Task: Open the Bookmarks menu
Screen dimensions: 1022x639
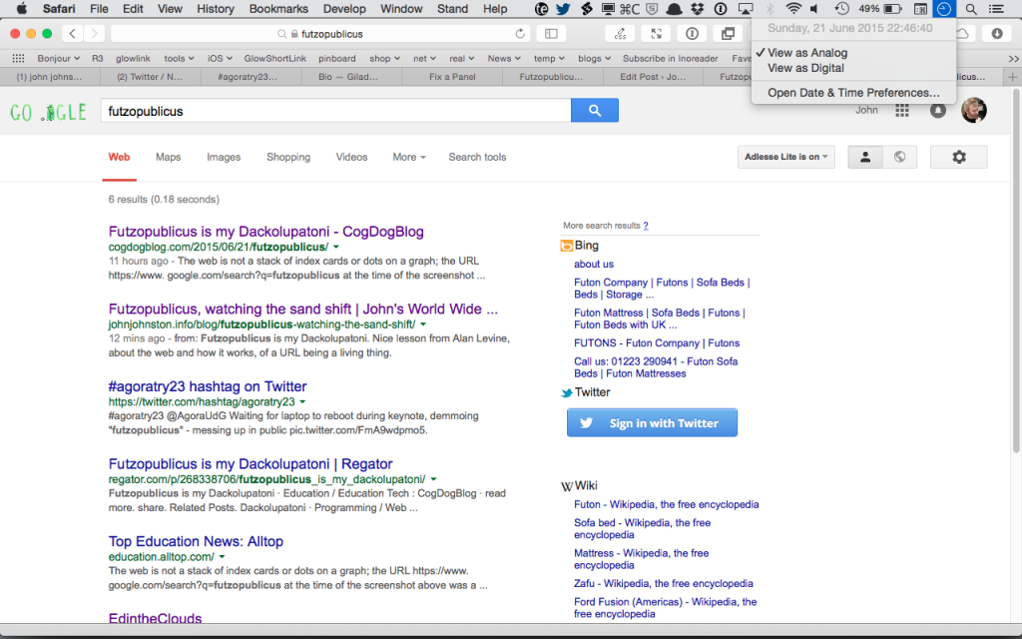Action: [x=278, y=8]
